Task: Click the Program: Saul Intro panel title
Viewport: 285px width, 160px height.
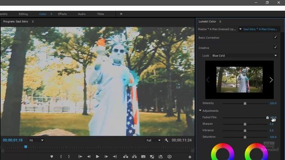Action: [16, 21]
